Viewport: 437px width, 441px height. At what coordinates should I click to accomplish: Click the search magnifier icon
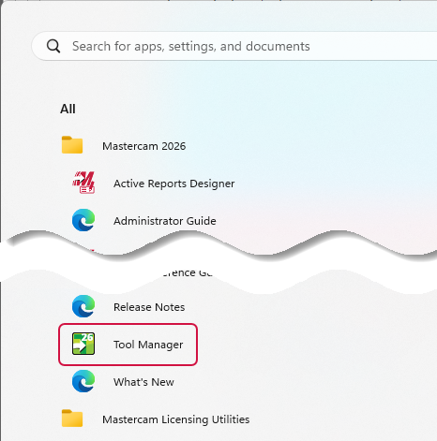pos(53,47)
